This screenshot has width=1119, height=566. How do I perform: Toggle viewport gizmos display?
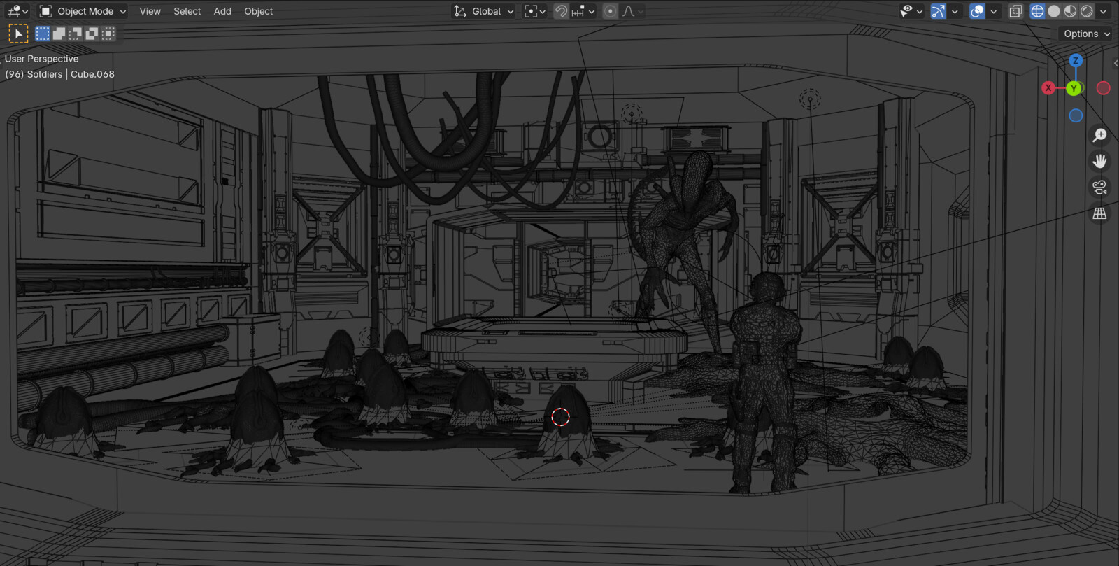click(x=939, y=11)
